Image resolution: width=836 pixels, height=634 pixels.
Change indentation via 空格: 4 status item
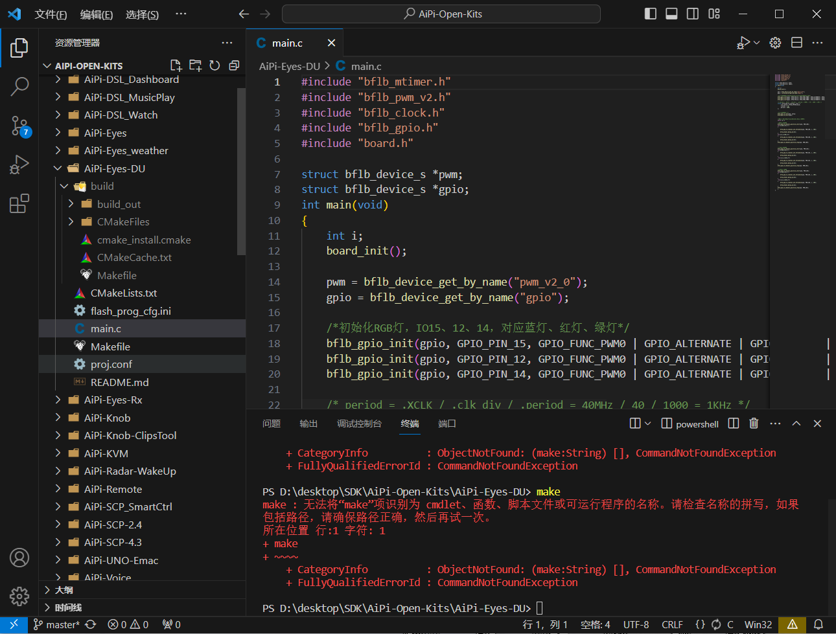[x=596, y=625]
